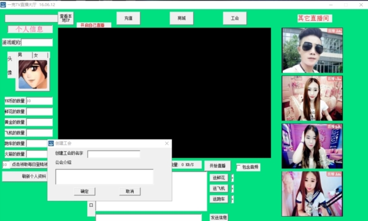Click the small field beside 送跑车
The width and height of the screenshot is (368, 221).
[x=232, y=199]
